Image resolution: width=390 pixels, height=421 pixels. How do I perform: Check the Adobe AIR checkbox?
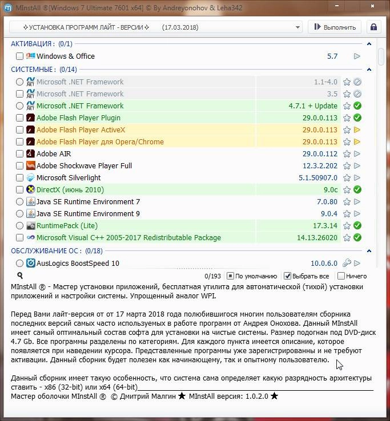pyautogui.click(x=19, y=154)
